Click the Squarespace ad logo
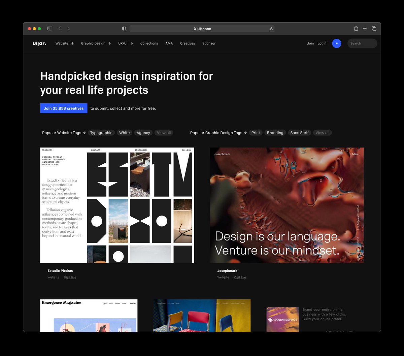This screenshot has height=356, width=404. (282, 320)
